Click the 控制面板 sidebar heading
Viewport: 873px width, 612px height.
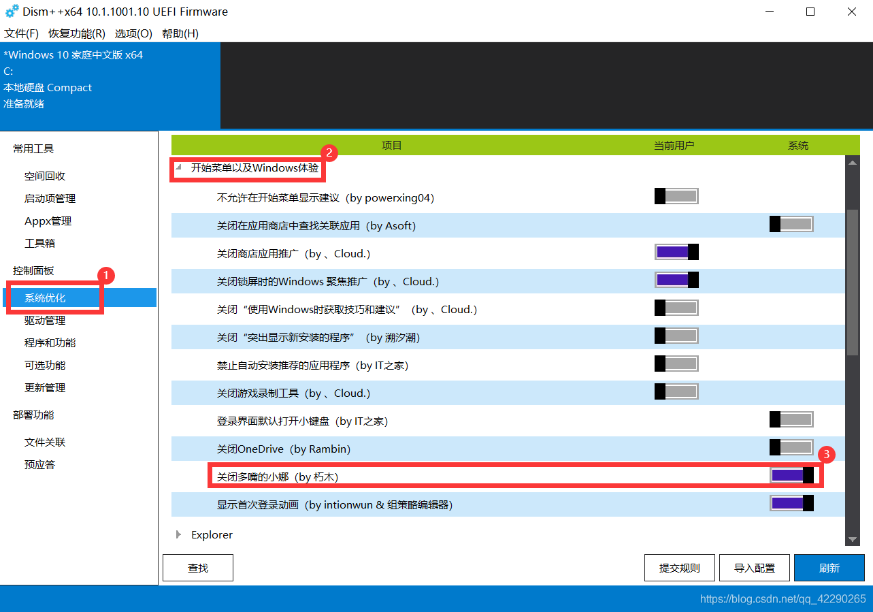tap(33, 270)
